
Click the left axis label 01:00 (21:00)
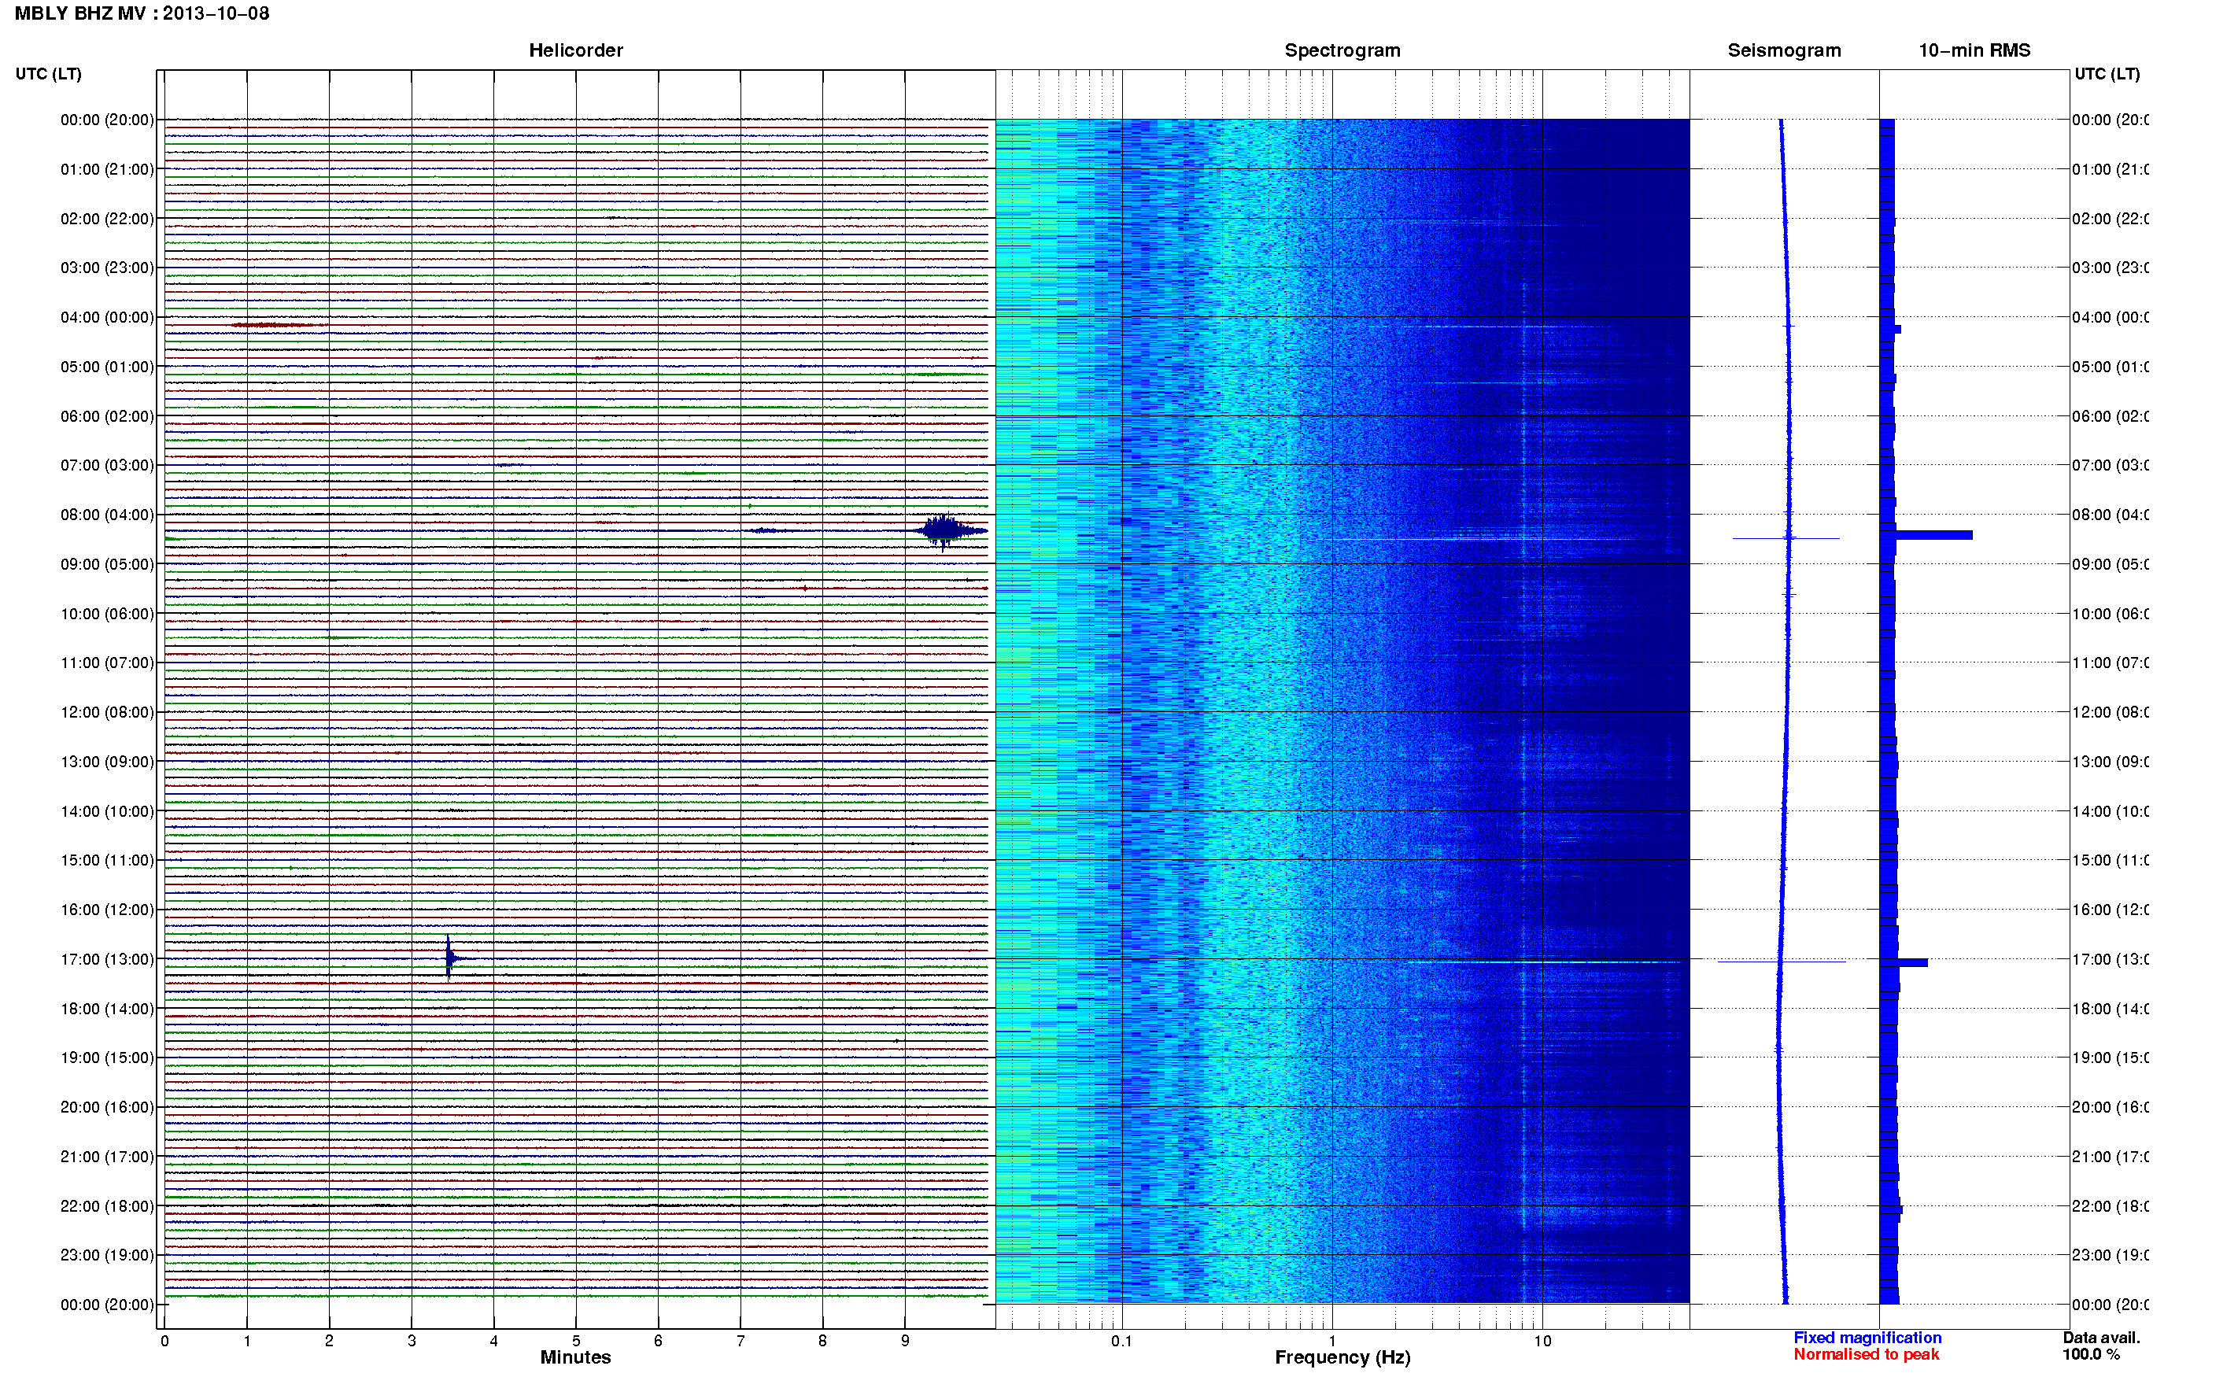pyautogui.click(x=106, y=169)
